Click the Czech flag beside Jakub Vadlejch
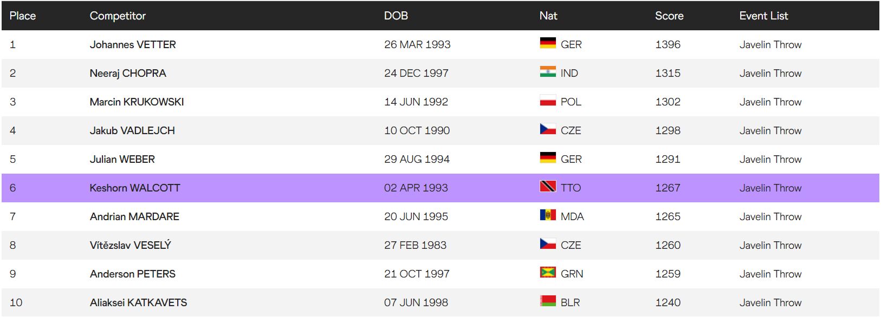Screen dimensions: 881x317 point(548,129)
